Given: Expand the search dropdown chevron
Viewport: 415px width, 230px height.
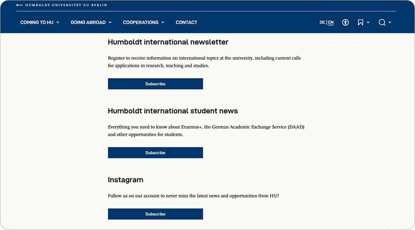Looking at the screenshot, I should tap(390, 22).
